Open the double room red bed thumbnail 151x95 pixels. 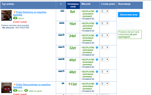(x=6, y=88)
